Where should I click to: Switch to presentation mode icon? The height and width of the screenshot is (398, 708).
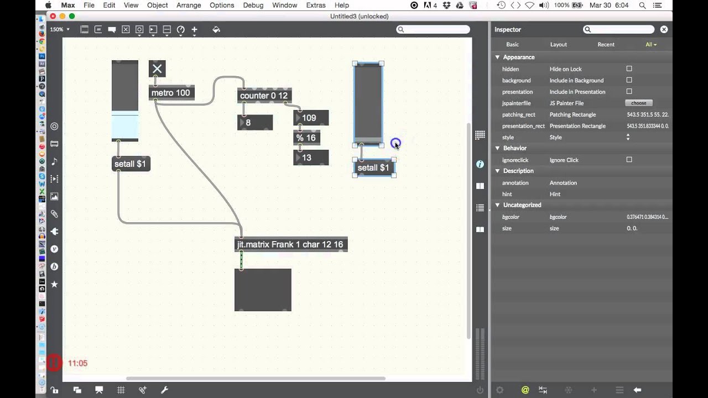[x=99, y=390]
